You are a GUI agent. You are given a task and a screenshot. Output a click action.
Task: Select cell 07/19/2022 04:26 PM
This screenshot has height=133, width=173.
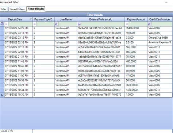tap(18, 28)
